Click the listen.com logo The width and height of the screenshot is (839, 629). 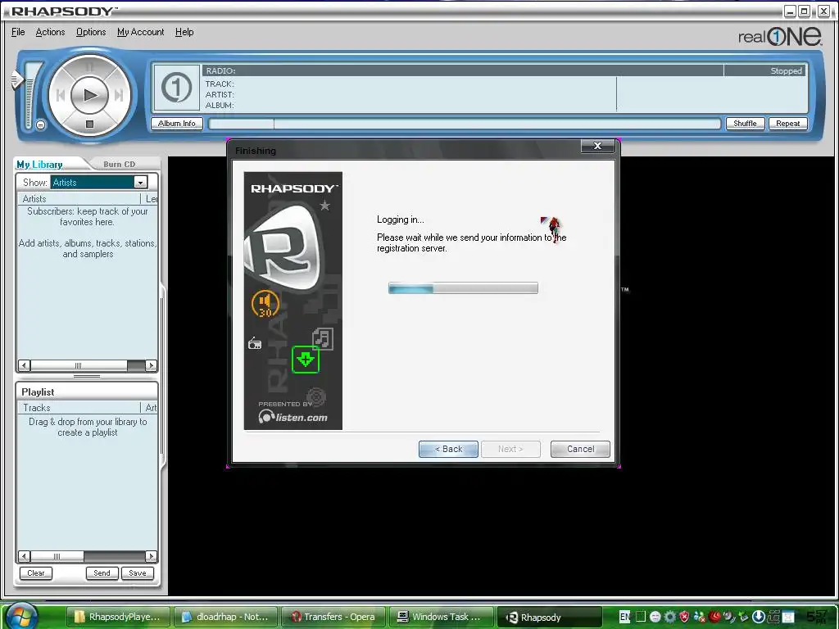[x=293, y=417]
